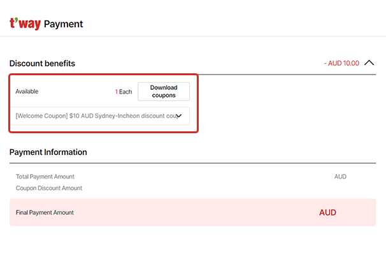
Task: Click the Payment Information heading
Action: pos(48,152)
